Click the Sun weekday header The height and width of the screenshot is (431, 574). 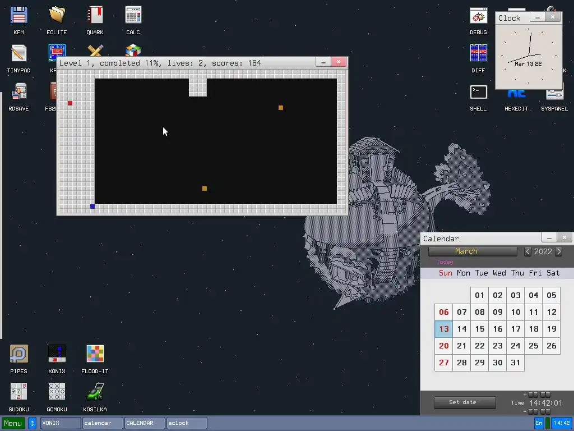click(x=446, y=273)
